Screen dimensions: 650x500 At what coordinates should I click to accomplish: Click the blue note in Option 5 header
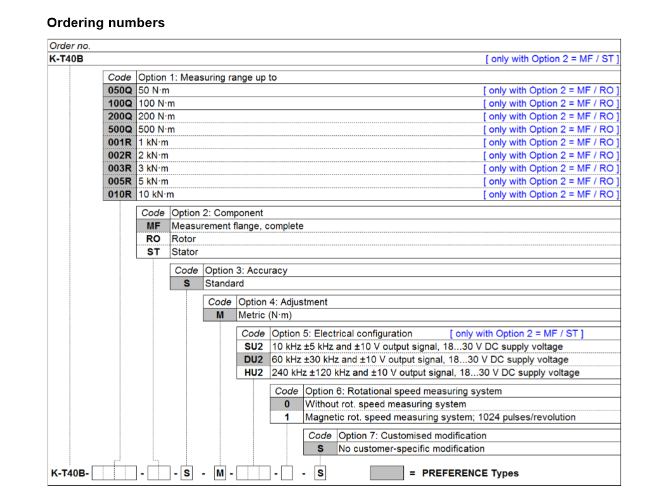click(x=516, y=334)
